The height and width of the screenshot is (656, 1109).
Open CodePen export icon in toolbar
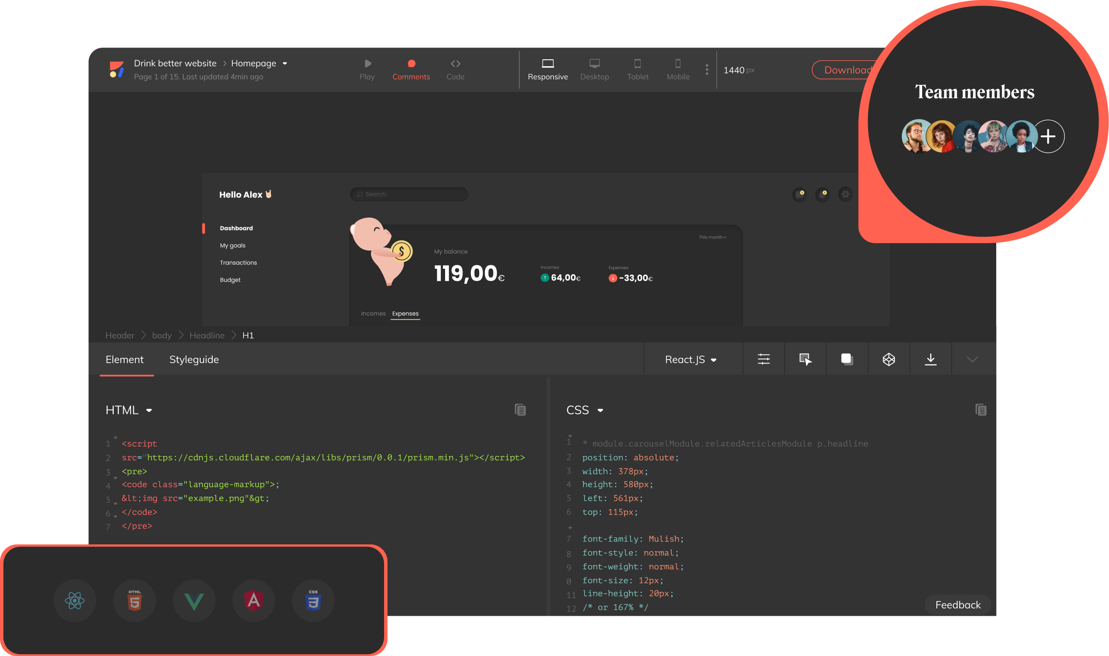pyautogui.click(x=888, y=360)
